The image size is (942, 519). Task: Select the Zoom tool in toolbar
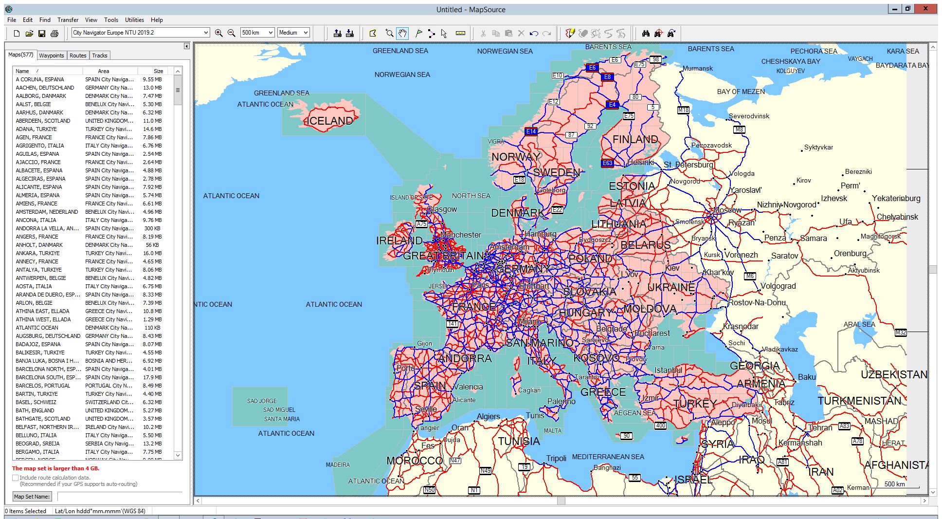[389, 33]
